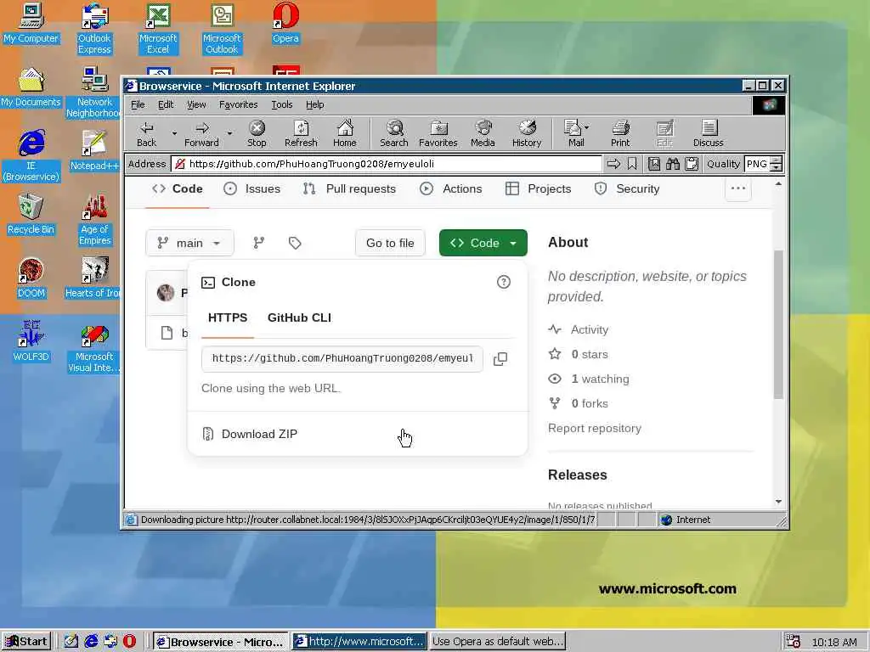Click the clone URL text field
This screenshot has width=870, height=652.
342,359
